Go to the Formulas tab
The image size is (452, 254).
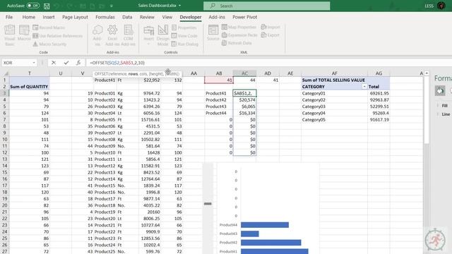(105, 17)
